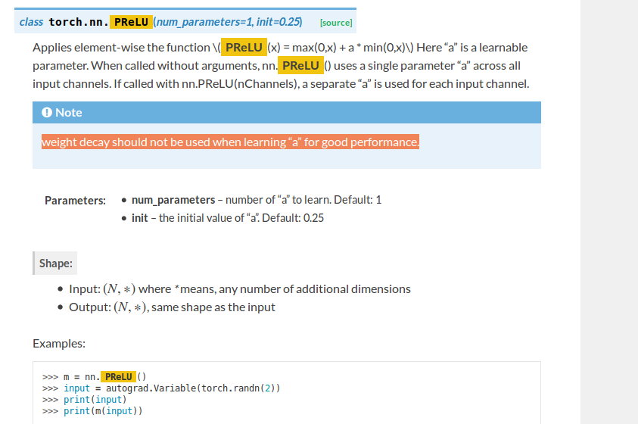The height and width of the screenshot is (424, 638).
Task: Click the 'print(input)' code line
Action: [x=95, y=400]
